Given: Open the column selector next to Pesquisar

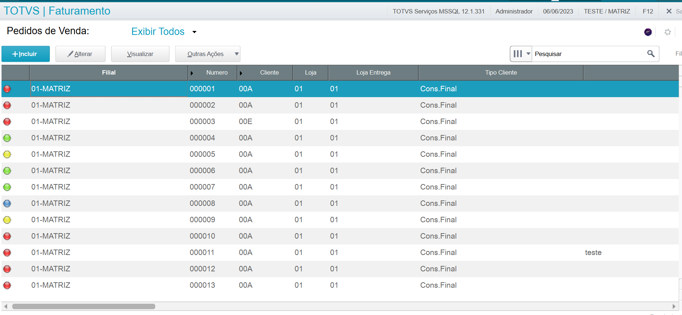Looking at the screenshot, I should pos(521,54).
